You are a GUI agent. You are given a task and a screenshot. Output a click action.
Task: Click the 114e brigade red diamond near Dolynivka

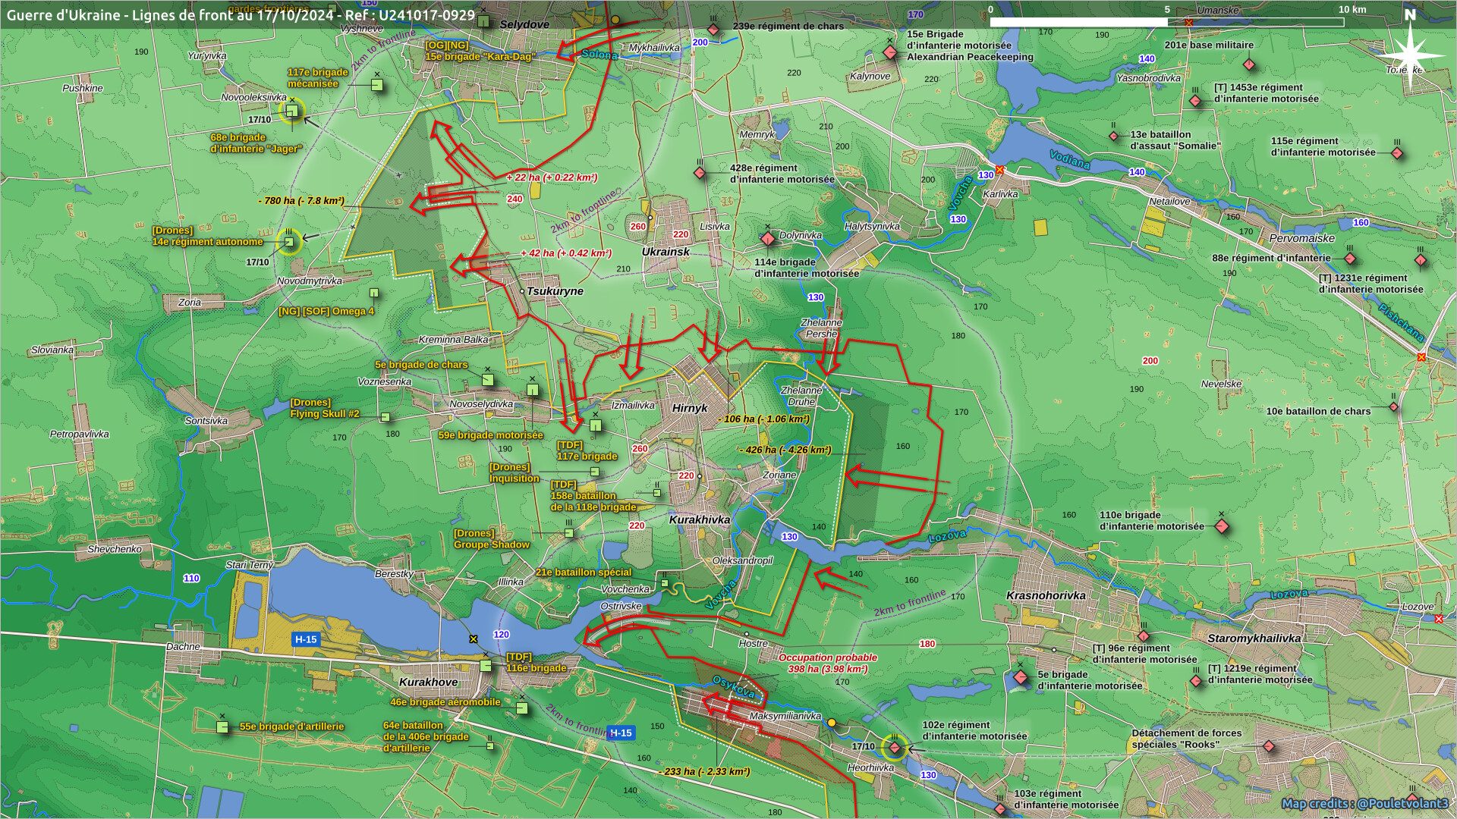[x=767, y=239]
